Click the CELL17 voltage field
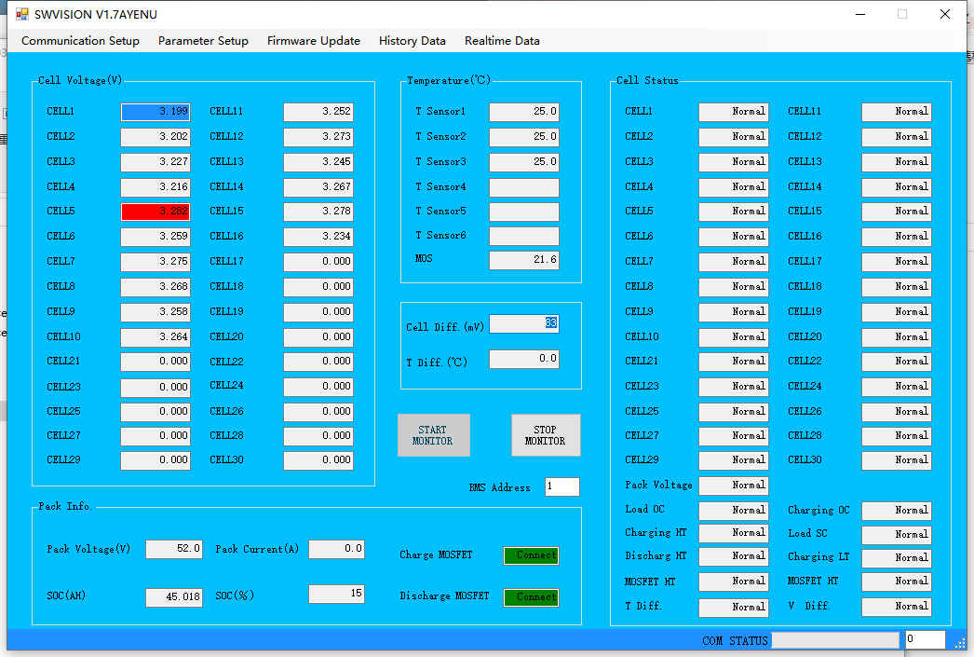This screenshot has height=657, width=974. point(318,262)
